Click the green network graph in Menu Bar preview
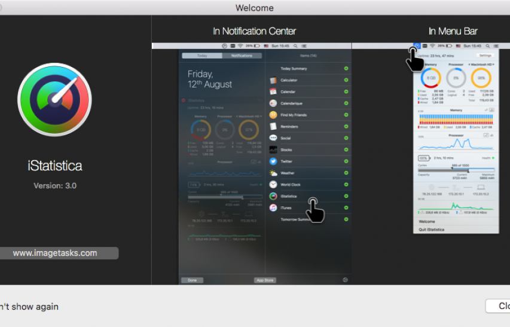 pyautogui.click(x=456, y=206)
